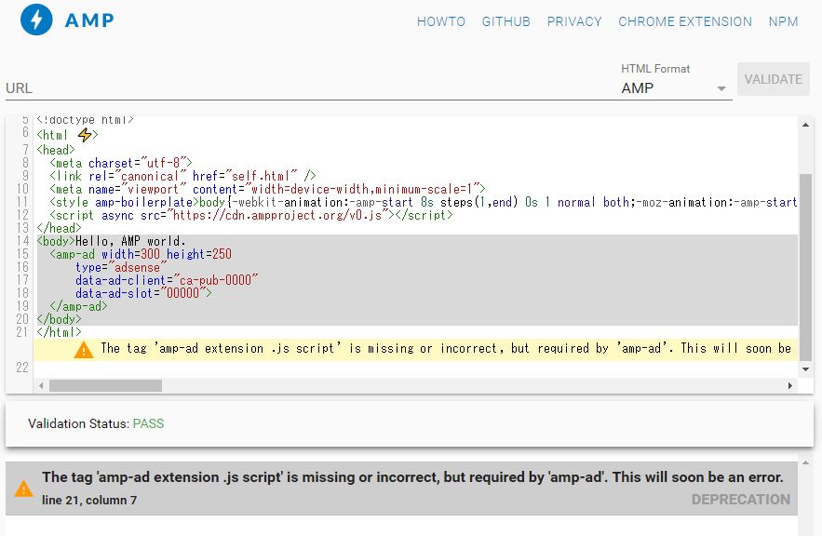Click the meta charset utf-8 line
The height and width of the screenshot is (536, 822).
[121, 163]
